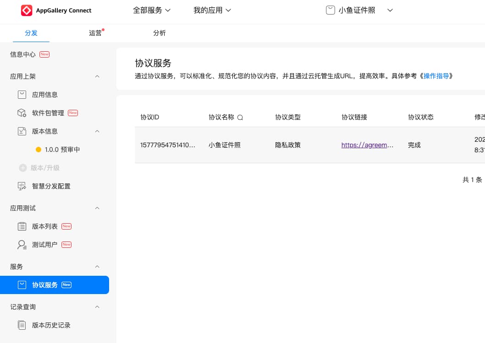This screenshot has height=343, width=485.
Task: Open the 全部服务 dropdown menu
Action: tap(152, 10)
